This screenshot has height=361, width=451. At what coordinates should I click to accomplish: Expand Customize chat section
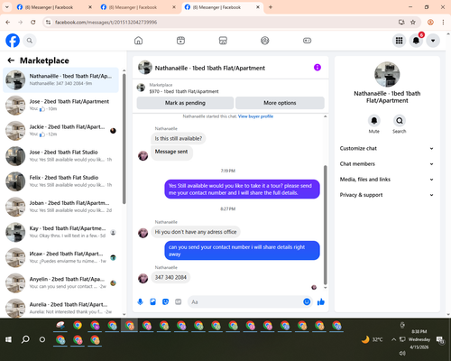click(x=387, y=148)
